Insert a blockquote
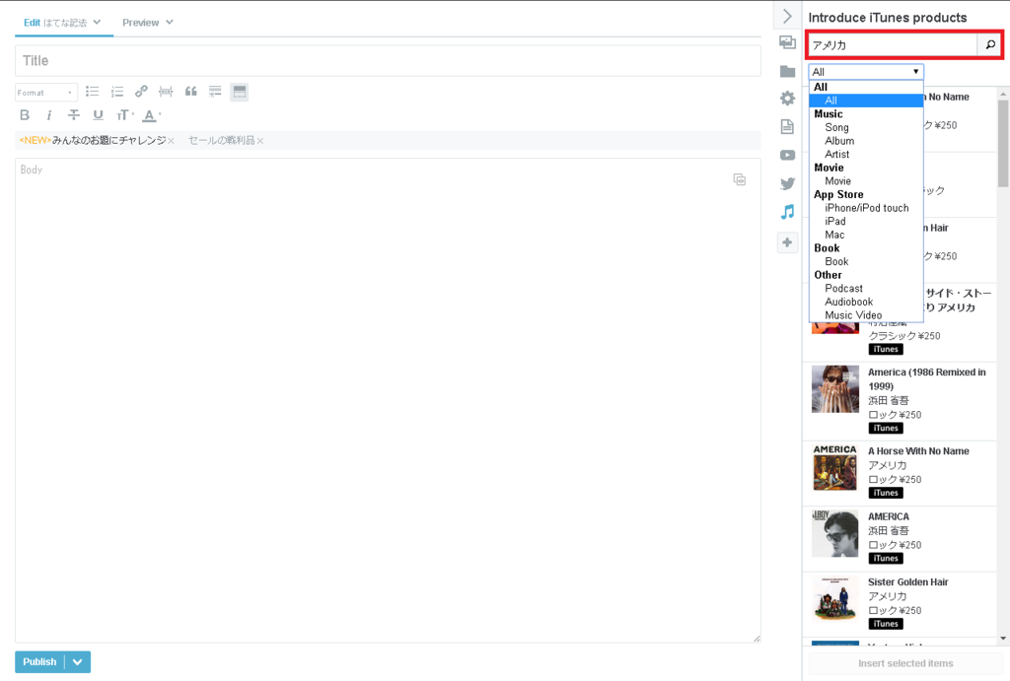The height and width of the screenshot is (681, 1010). pyautogui.click(x=190, y=92)
